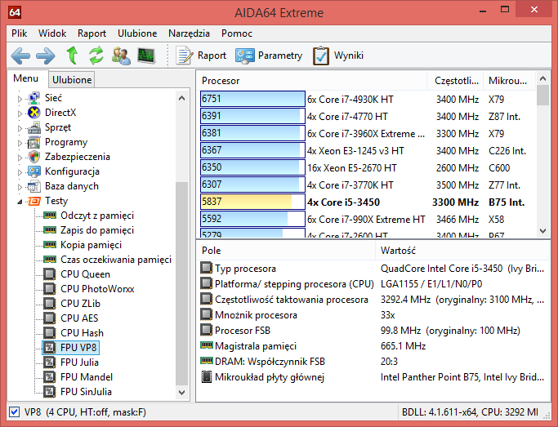Click the CPU Queen chip icon
The image size is (558, 427).
50,274
